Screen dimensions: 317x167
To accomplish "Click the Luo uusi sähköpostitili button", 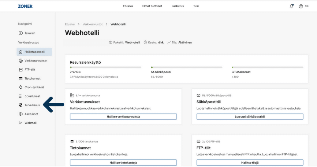I will tap(250, 116).
